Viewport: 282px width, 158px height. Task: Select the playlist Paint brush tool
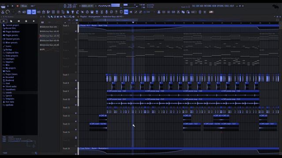tap(52, 17)
